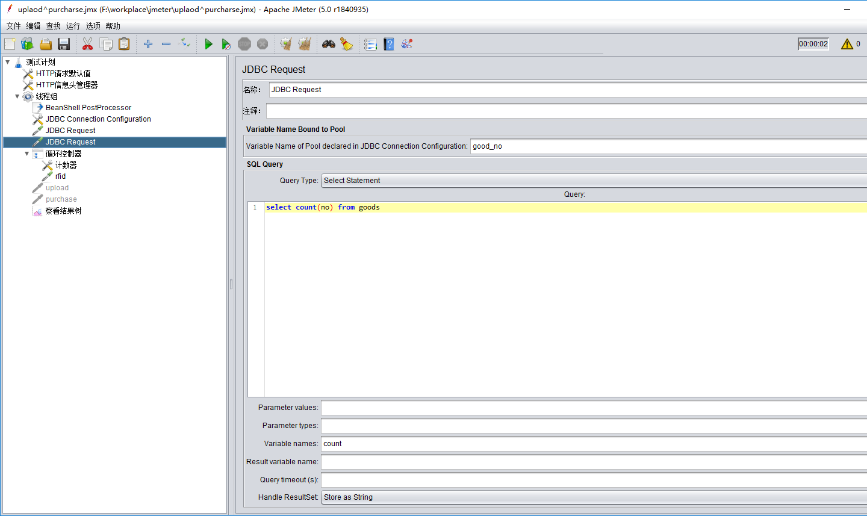
Task: Select HTTP信息头管理器 tree item
Action: (67, 85)
